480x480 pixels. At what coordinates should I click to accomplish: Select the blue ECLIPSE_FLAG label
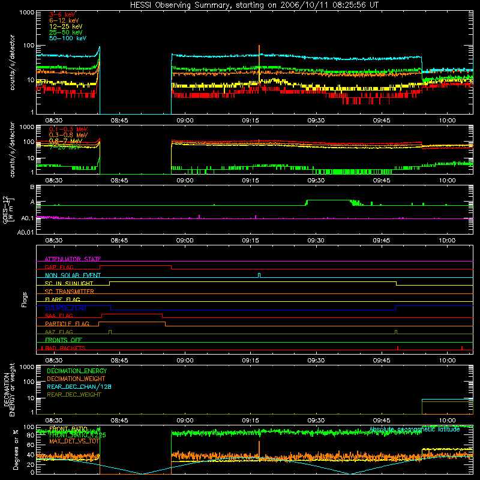(65, 308)
